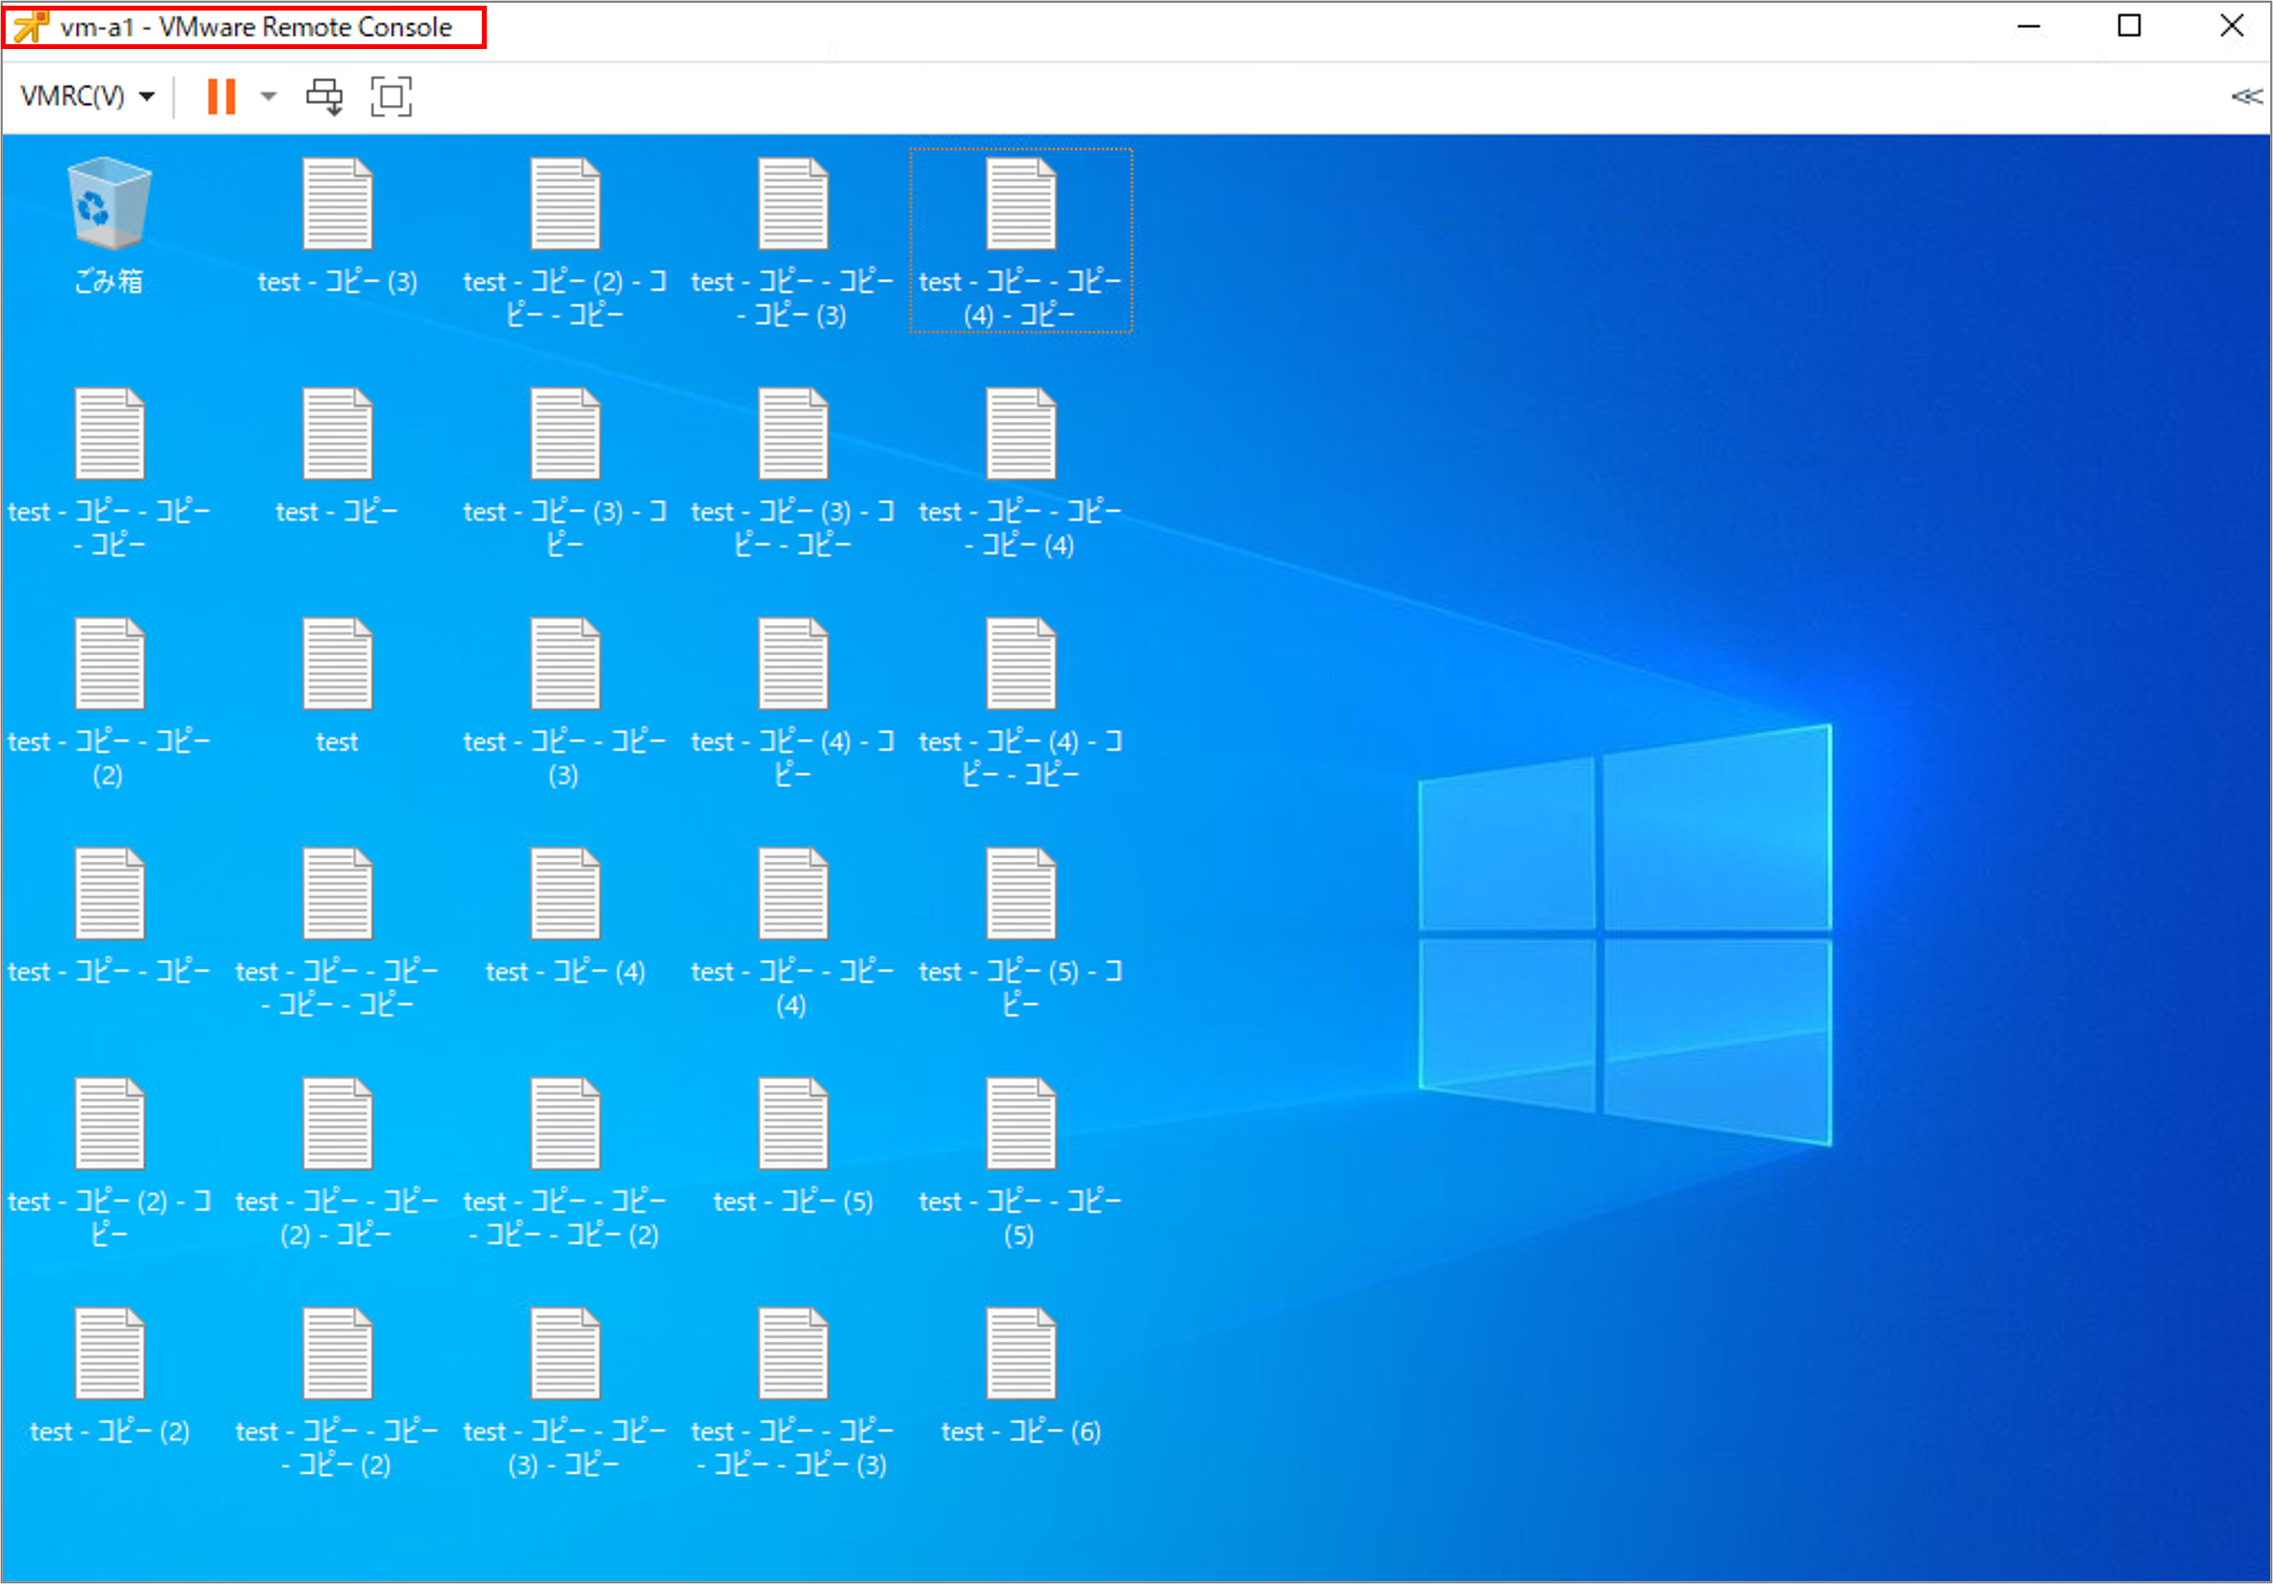This screenshot has height=1584, width=2273.
Task: Pause the virtual machine with the orange button
Action: [221, 97]
